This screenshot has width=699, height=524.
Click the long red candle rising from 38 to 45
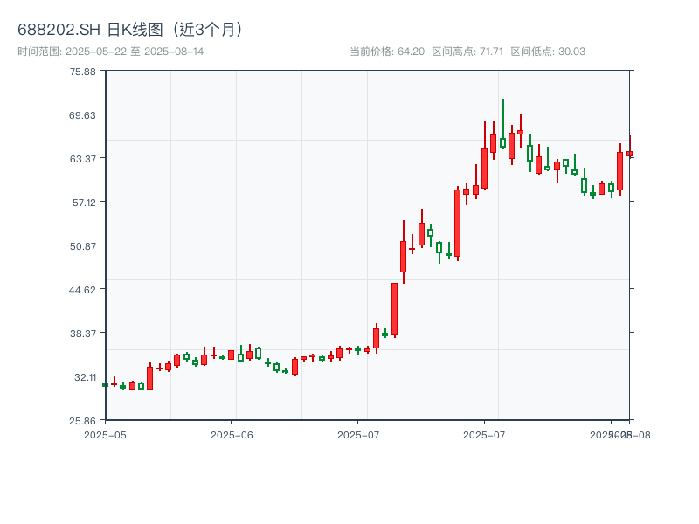click(x=395, y=309)
